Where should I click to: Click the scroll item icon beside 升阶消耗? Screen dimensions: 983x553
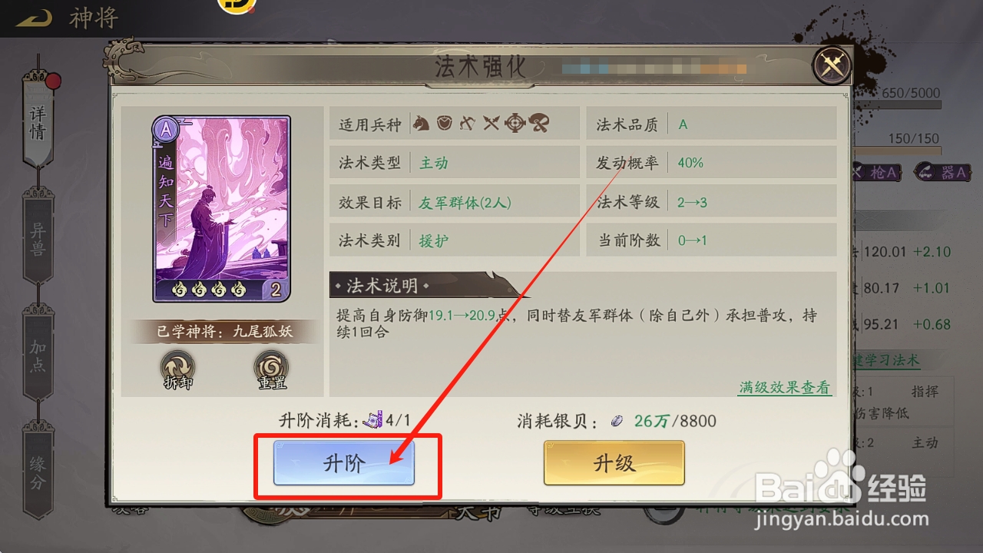coord(373,420)
